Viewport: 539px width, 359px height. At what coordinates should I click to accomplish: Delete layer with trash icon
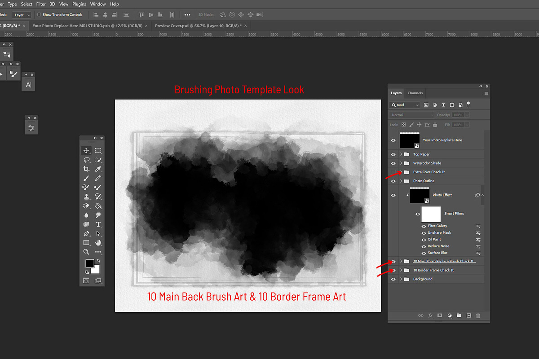478,315
